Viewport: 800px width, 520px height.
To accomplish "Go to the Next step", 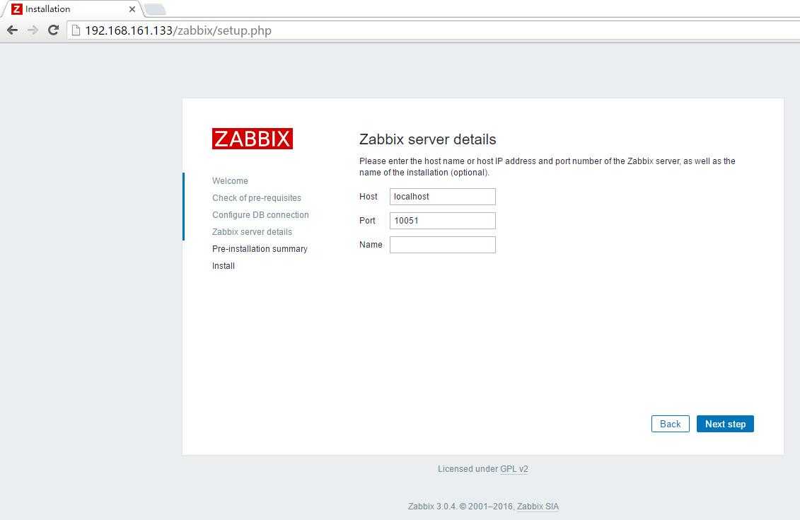I will pyautogui.click(x=725, y=424).
